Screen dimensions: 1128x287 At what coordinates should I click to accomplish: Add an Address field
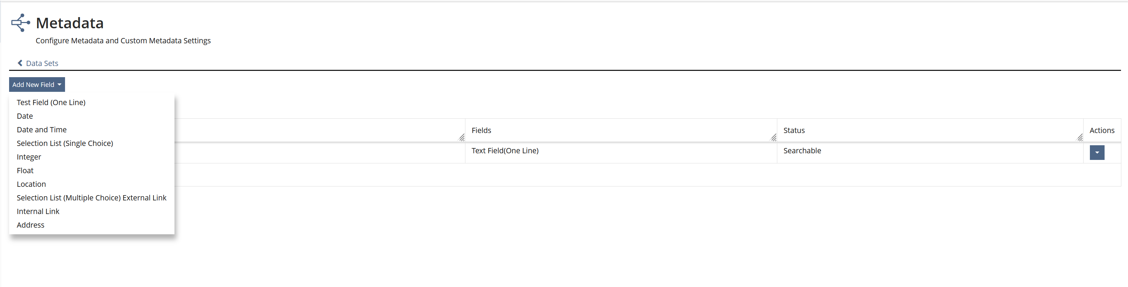point(31,225)
